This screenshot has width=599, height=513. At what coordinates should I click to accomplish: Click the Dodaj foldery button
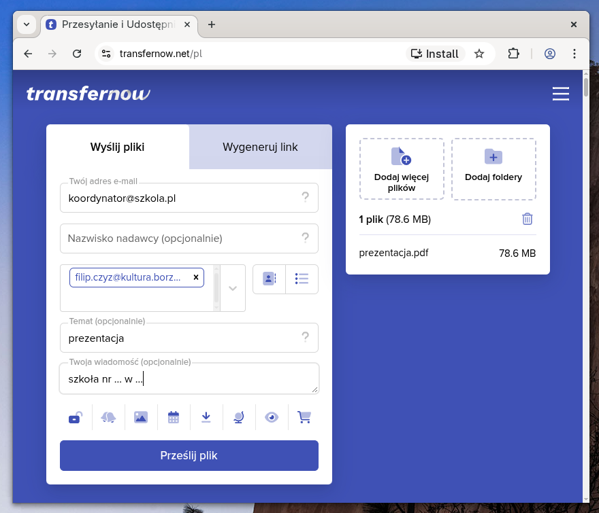click(493, 169)
